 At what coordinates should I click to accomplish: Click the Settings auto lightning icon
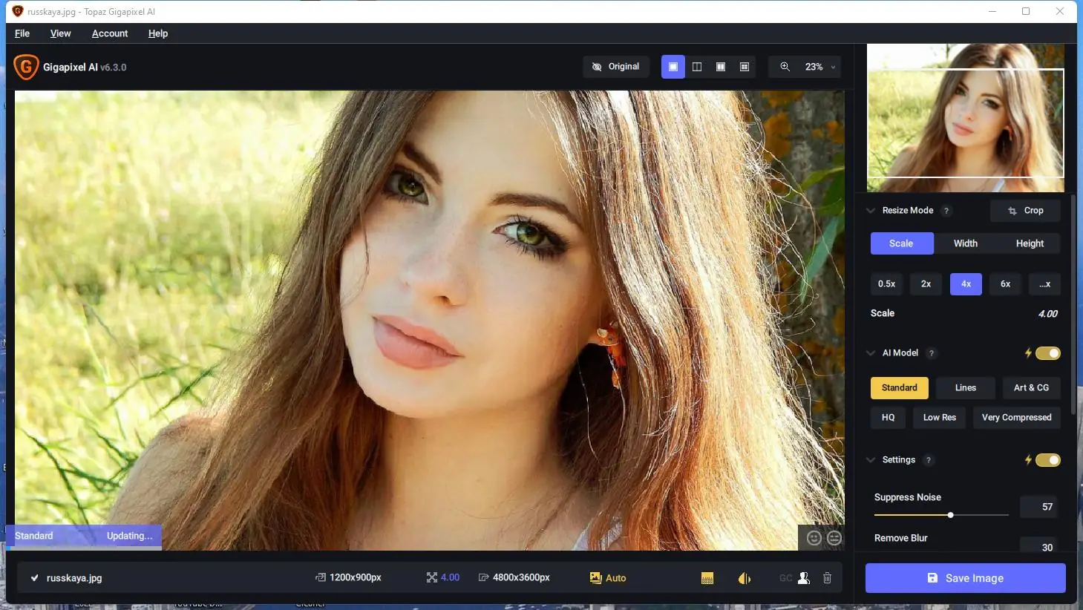tap(1028, 460)
